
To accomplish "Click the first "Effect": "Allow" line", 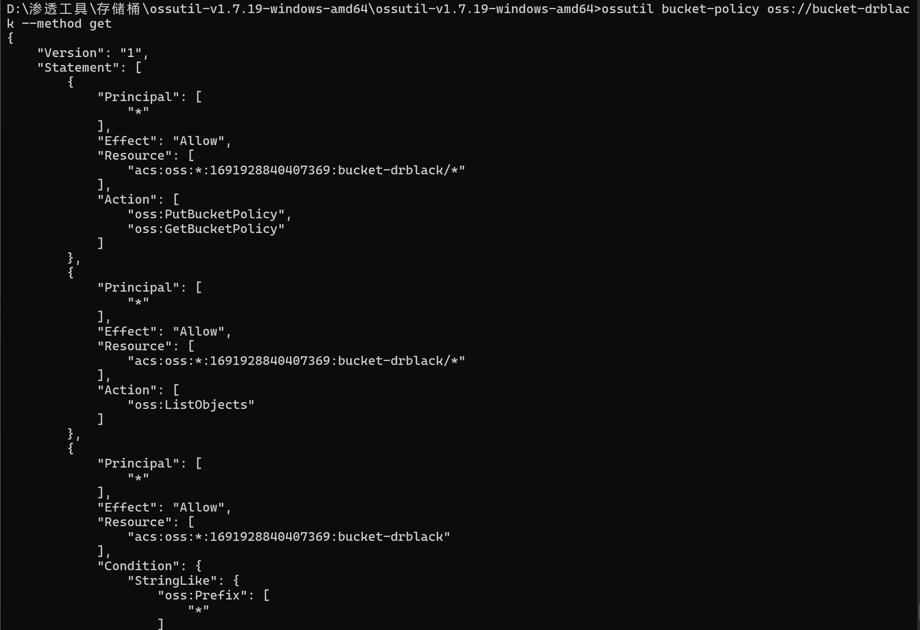I will (x=164, y=141).
